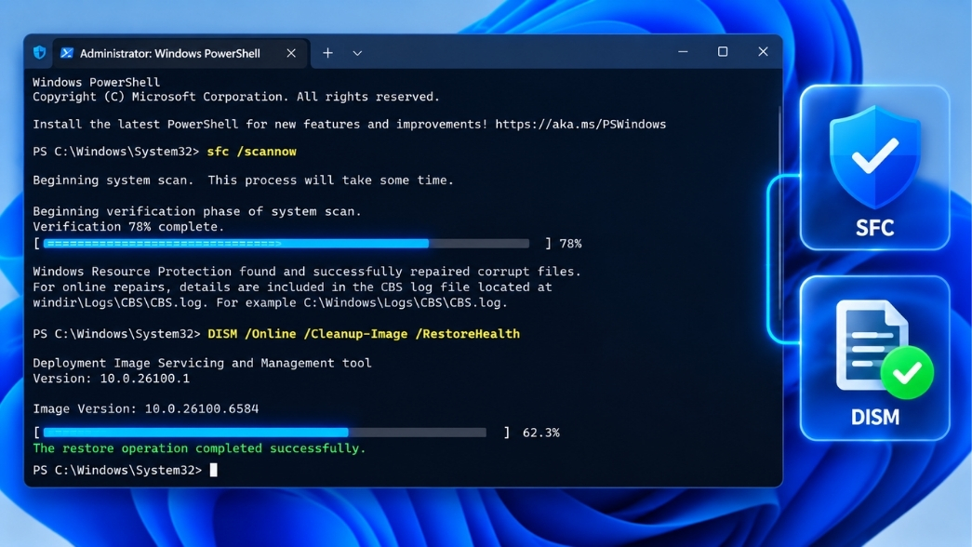Click the sfc /scannow command text
The image size is (972, 547).
click(252, 152)
